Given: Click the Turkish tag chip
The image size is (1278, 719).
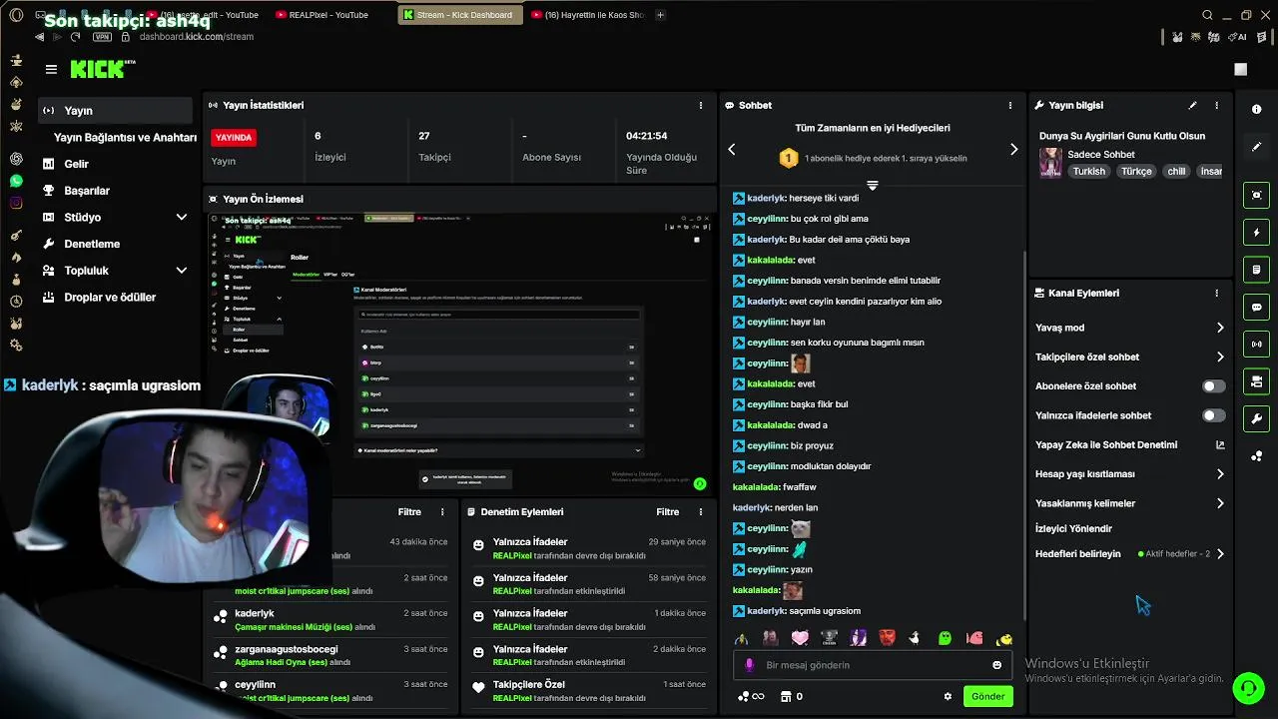Looking at the screenshot, I should 1089,171.
